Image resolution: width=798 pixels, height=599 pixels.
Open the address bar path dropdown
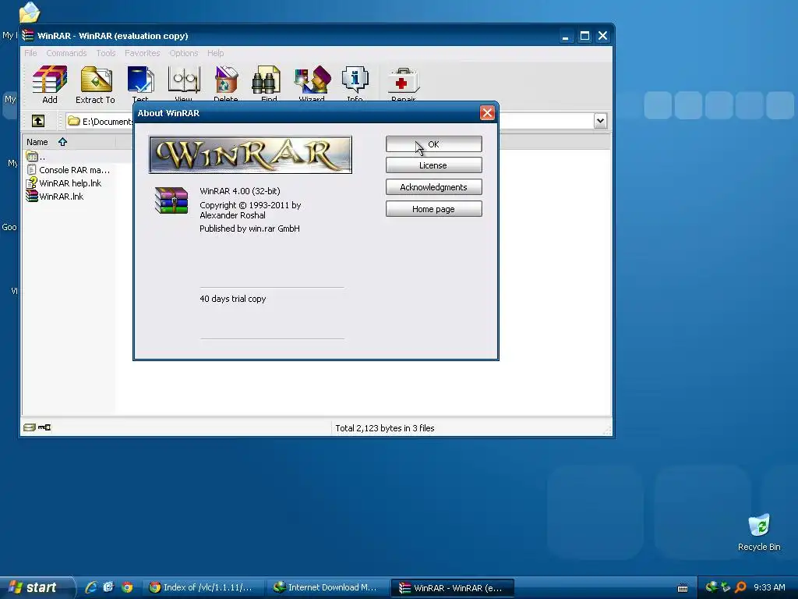click(600, 121)
